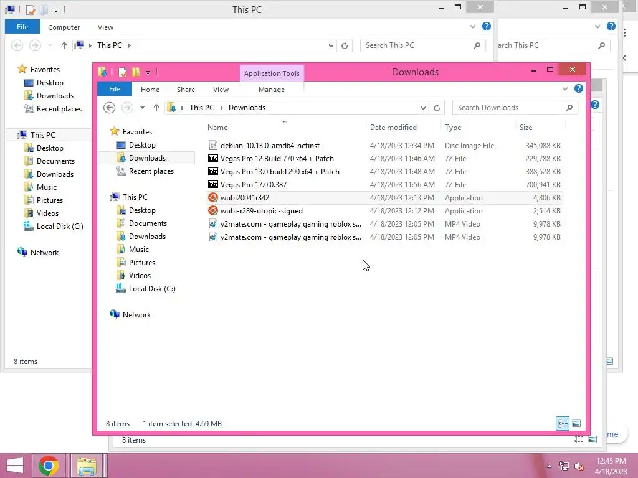Click File Explorer taskbar icon
Screen dimensions: 638x478
coord(87,466)
